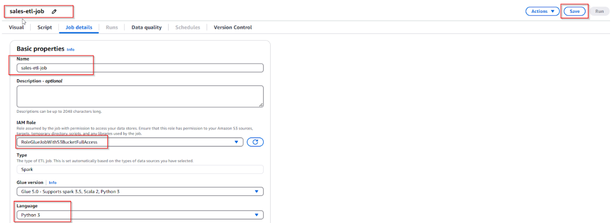Open the Version Control tab
The height and width of the screenshot is (223, 613).
pyautogui.click(x=233, y=28)
